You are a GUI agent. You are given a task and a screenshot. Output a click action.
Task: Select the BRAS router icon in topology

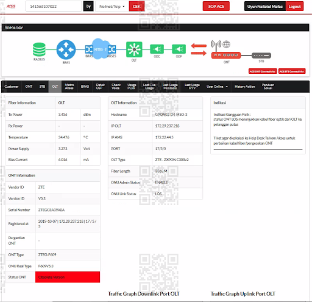66,49
